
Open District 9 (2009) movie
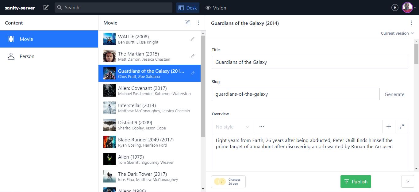point(150,125)
